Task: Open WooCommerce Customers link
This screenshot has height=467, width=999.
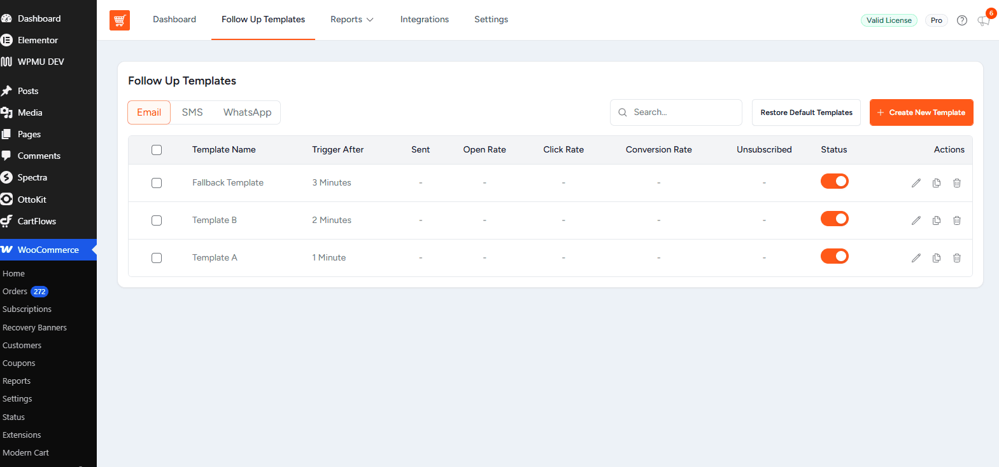Action: [22, 346]
